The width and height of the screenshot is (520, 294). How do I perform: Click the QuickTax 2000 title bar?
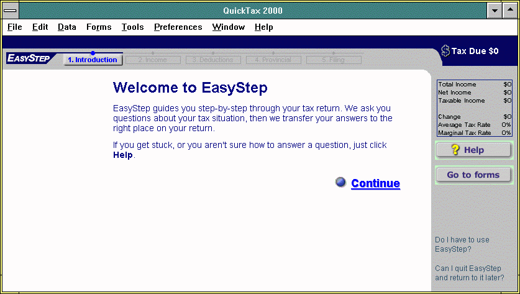pyautogui.click(x=253, y=11)
